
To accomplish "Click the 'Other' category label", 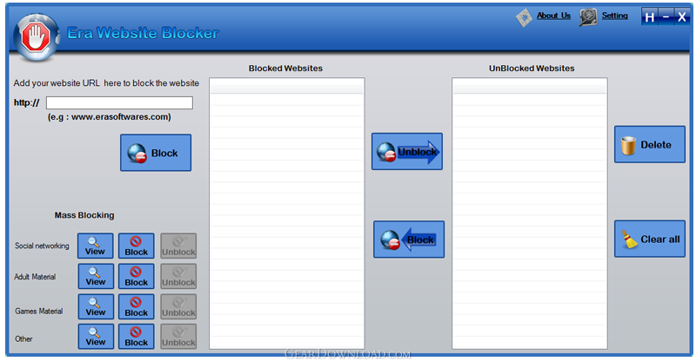I will (24, 338).
